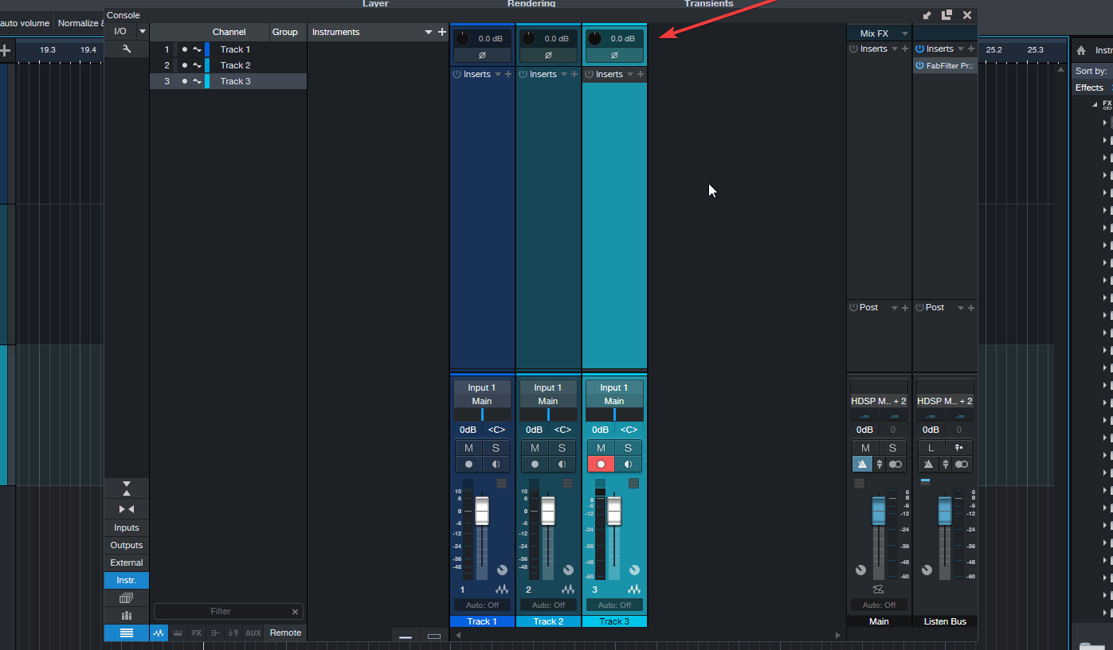Show instrument tracks piano keys filter

tap(178, 633)
